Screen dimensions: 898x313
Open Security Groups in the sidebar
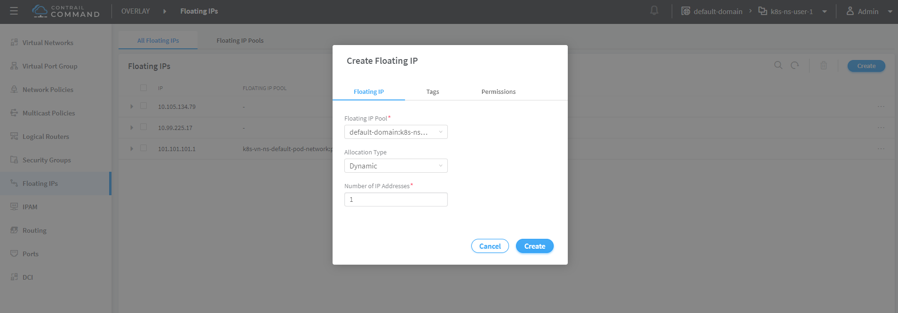click(x=47, y=160)
